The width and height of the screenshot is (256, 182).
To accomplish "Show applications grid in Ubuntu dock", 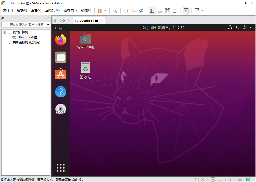I will (61, 168).
